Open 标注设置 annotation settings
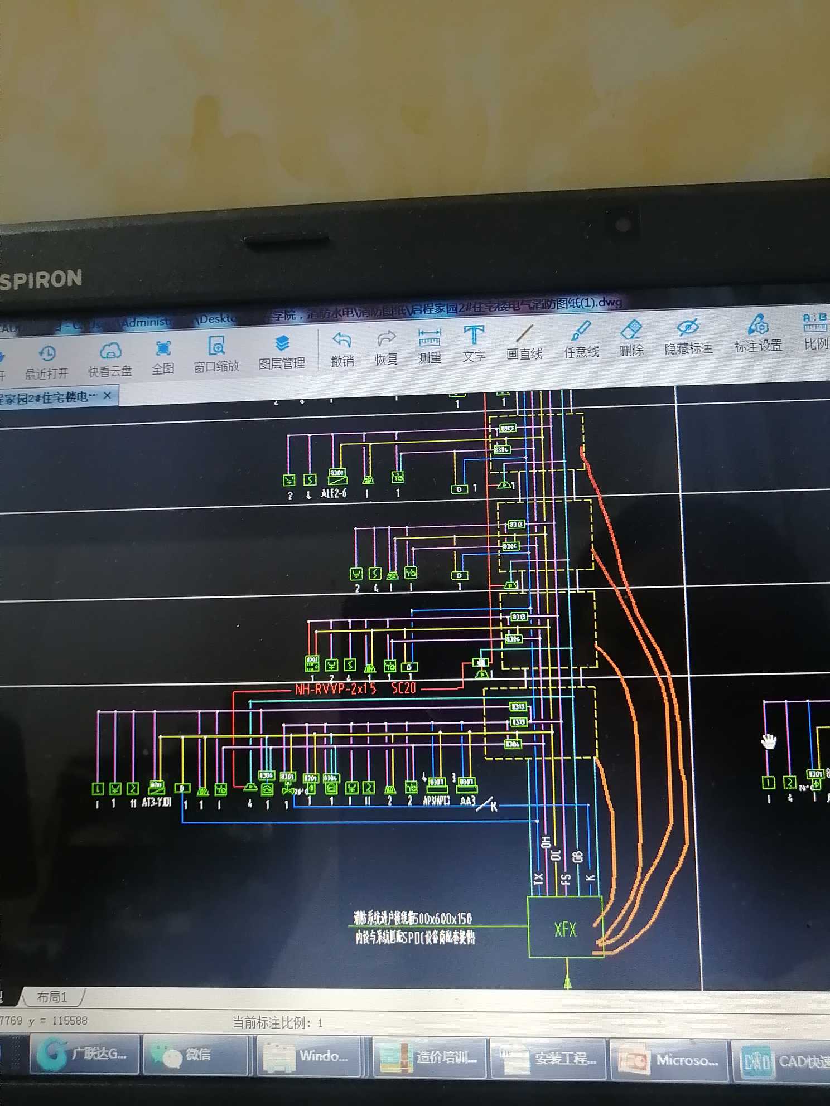 [758, 333]
